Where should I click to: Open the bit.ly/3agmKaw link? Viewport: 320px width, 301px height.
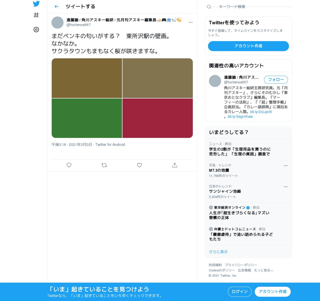240,117
